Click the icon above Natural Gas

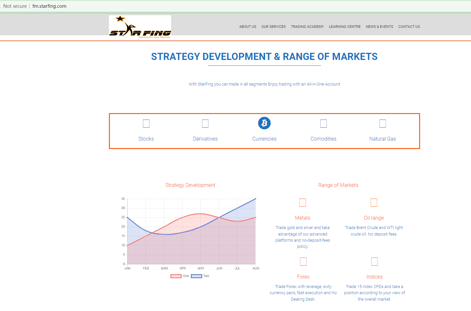point(383,123)
